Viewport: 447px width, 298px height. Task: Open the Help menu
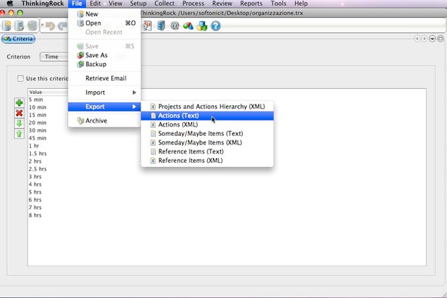[301, 3]
